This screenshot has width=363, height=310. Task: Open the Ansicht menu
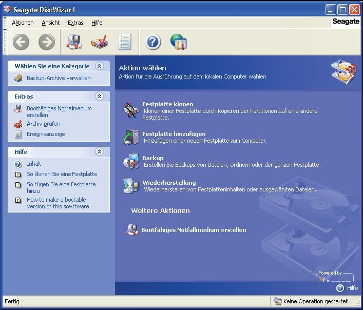[51, 23]
